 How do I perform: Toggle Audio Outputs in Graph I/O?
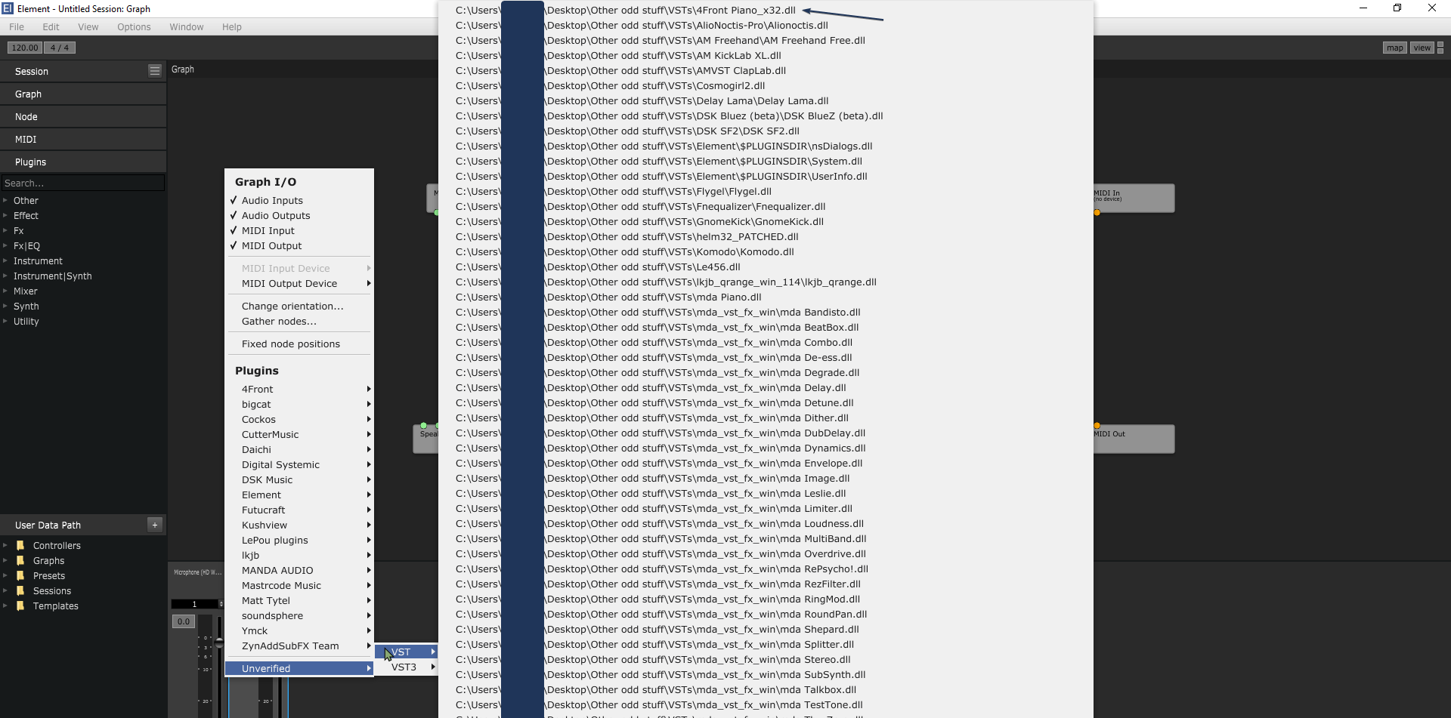299,216
